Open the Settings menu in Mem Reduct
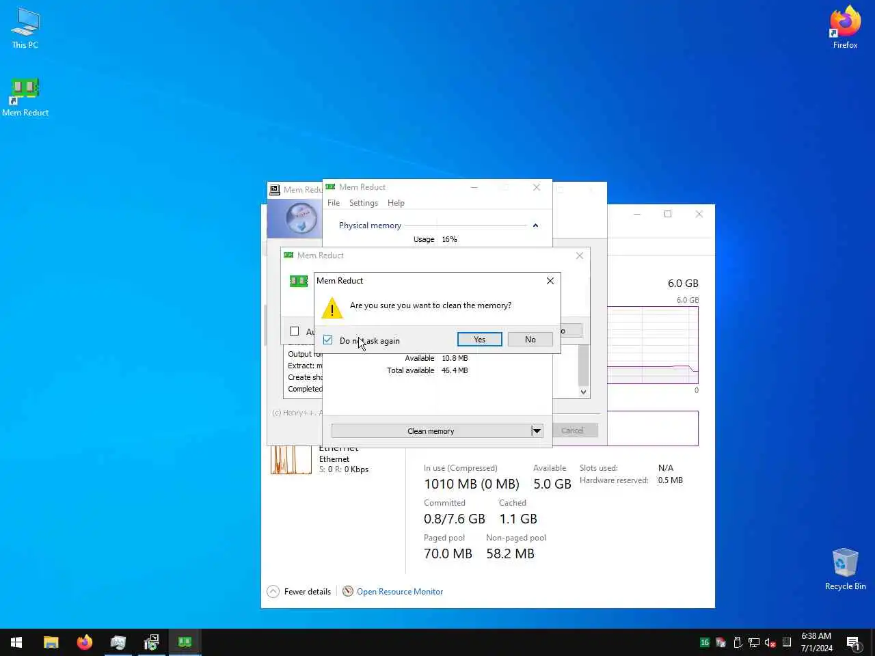This screenshot has height=656, width=875. coord(364,203)
